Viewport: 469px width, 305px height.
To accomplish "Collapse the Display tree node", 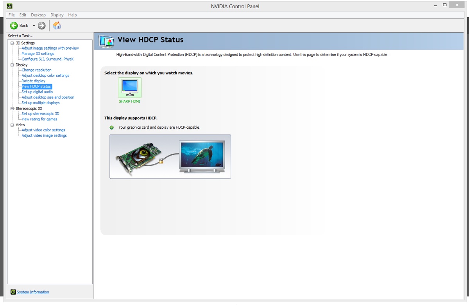I will coord(12,65).
